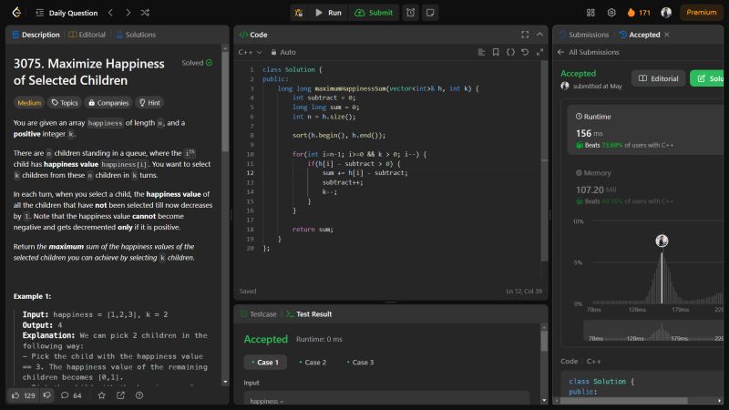Click the debugger icon beside Run
Viewport: 729px width, 410px height.
coord(299,13)
